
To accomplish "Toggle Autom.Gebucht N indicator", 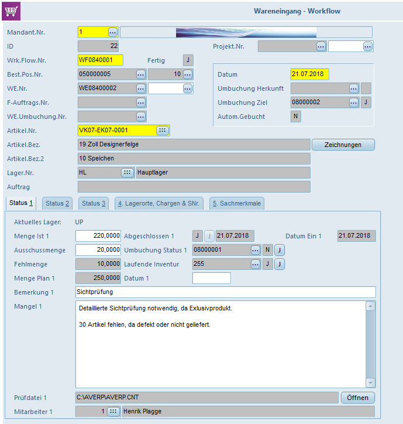I will pyautogui.click(x=295, y=117).
